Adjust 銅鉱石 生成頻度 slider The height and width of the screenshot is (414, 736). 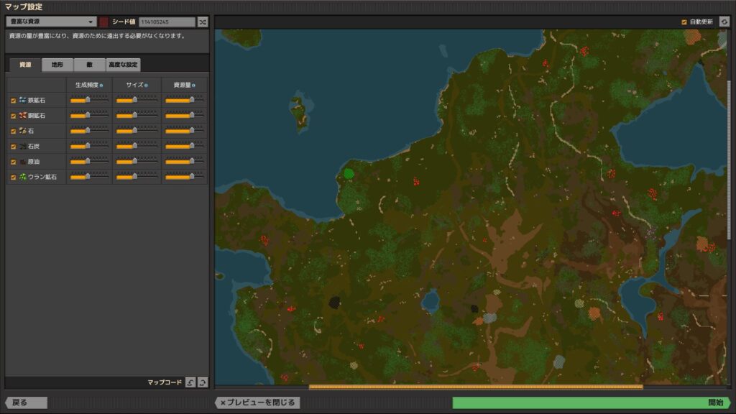click(89, 115)
